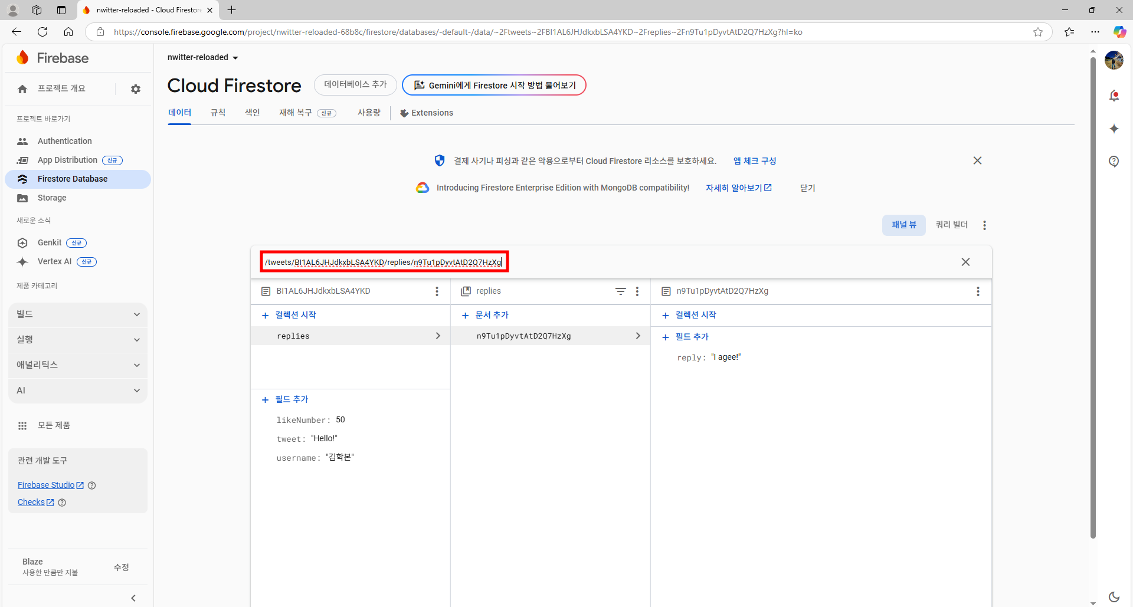1133x607 pixels.
Task: Click 컬렉션 시작 in third column
Action: [x=689, y=315]
